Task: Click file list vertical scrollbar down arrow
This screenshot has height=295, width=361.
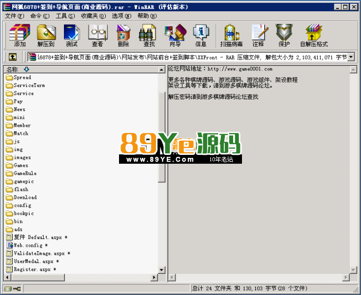Action: 162,270
